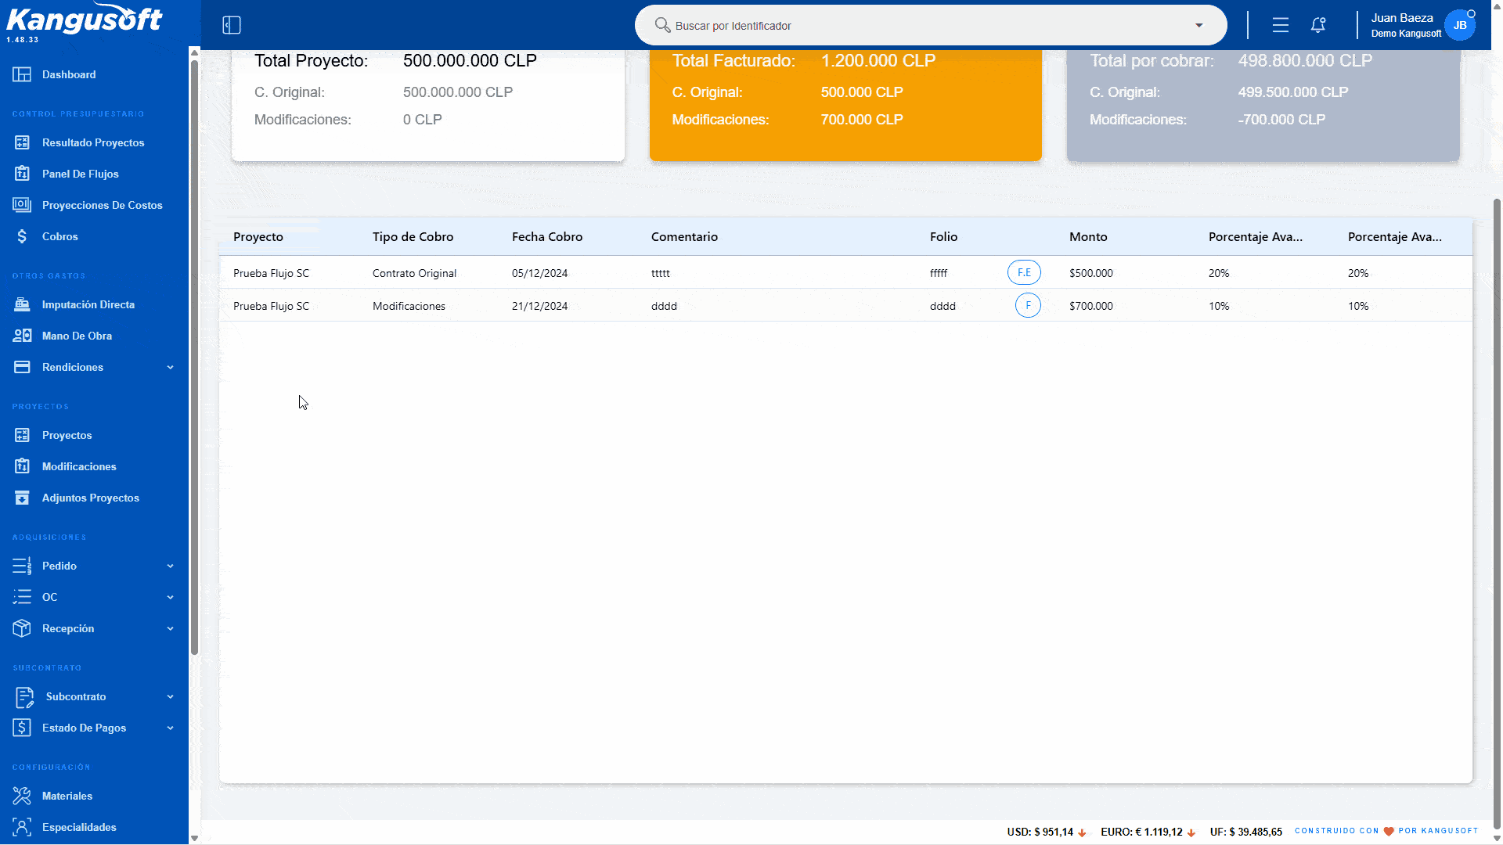Select the Contrato Original cell

pyautogui.click(x=414, y=273)
